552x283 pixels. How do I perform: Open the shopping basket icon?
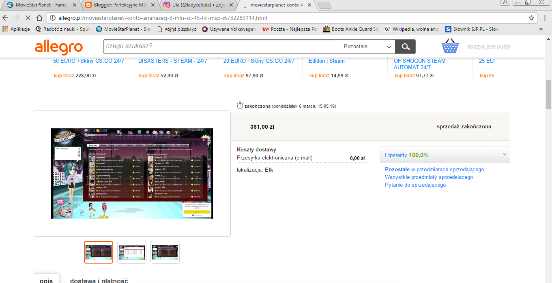(450, 46)
